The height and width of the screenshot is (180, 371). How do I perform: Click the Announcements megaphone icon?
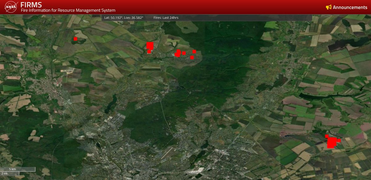pyautogui.click(x=329, y=7)
